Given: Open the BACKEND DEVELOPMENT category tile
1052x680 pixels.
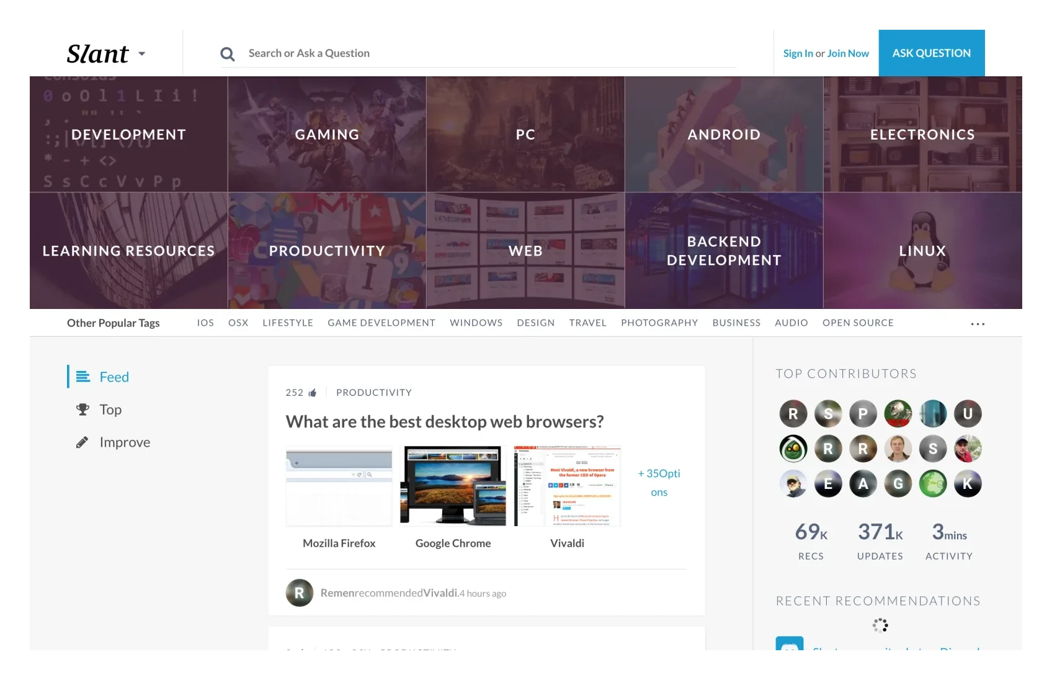Looking at the screenshot, I should click(x=724, y=251).
